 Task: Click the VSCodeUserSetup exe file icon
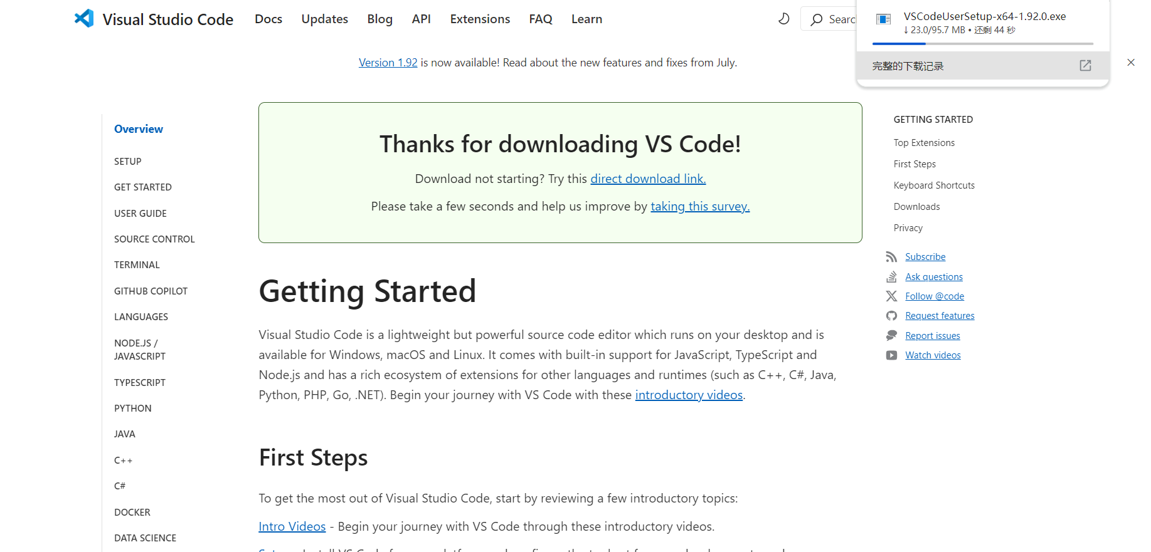[x=883, y=19]
